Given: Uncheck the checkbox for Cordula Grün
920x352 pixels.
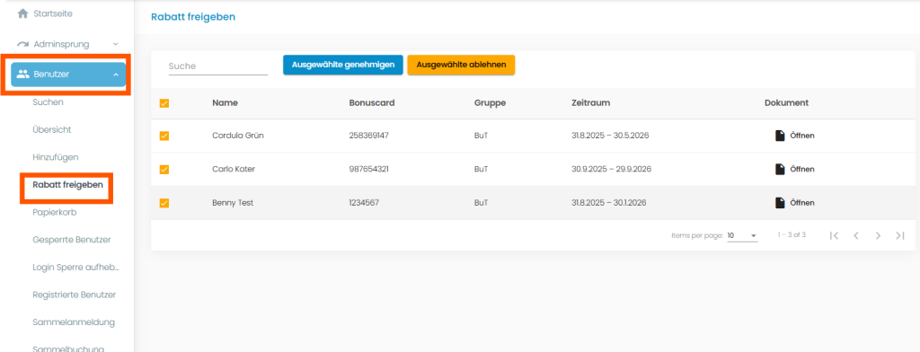Looking at the screenshot, I should (x=164, y=136).
